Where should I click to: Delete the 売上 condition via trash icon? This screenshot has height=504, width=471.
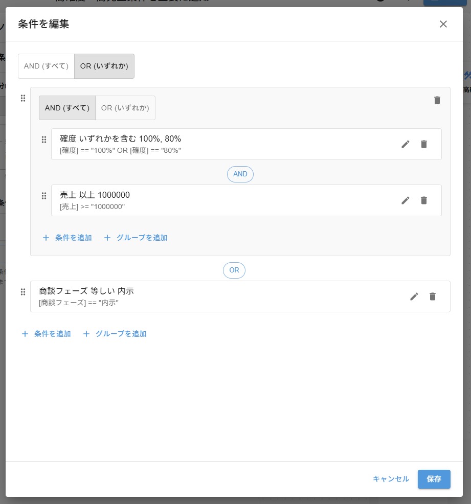pos(424,200)
